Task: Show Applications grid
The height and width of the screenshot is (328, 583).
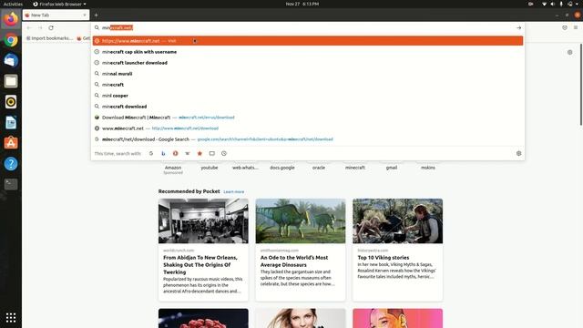Action: [x=11, y=317]
